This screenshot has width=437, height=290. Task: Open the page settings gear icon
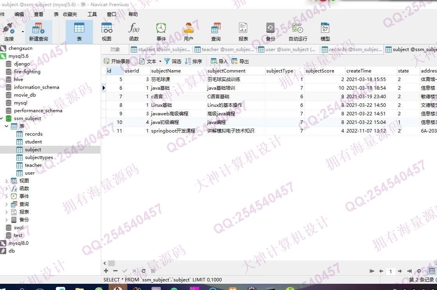point(419,271)
